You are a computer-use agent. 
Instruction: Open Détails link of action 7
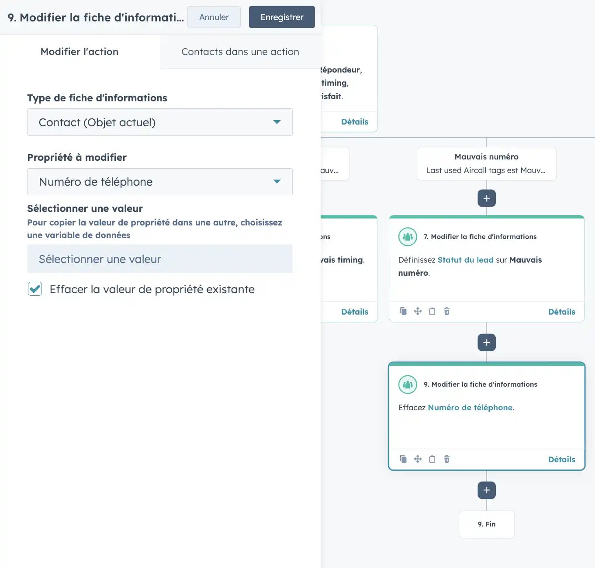(561, 312)
